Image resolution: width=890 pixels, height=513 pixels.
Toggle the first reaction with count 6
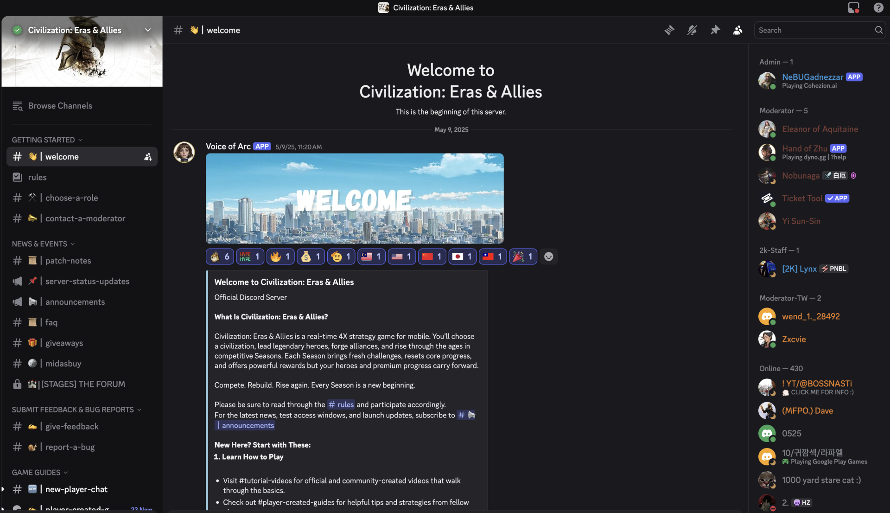point(220,256)
